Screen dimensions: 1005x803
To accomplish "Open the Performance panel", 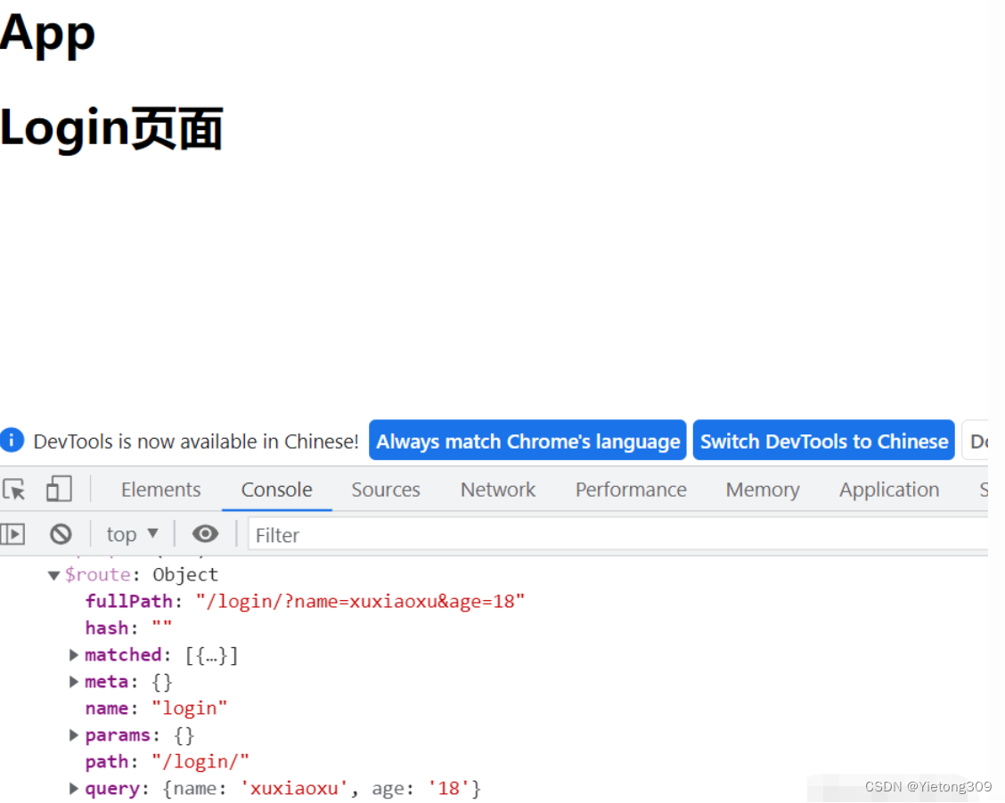I will (631, 489).
